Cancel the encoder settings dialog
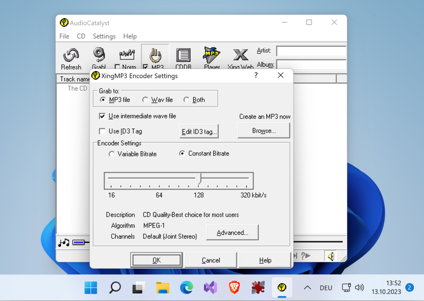 (211, 260)
